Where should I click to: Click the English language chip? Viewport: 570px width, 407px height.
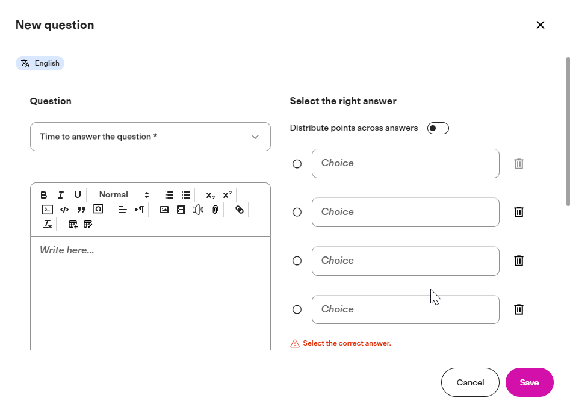[x=40, y=63]
